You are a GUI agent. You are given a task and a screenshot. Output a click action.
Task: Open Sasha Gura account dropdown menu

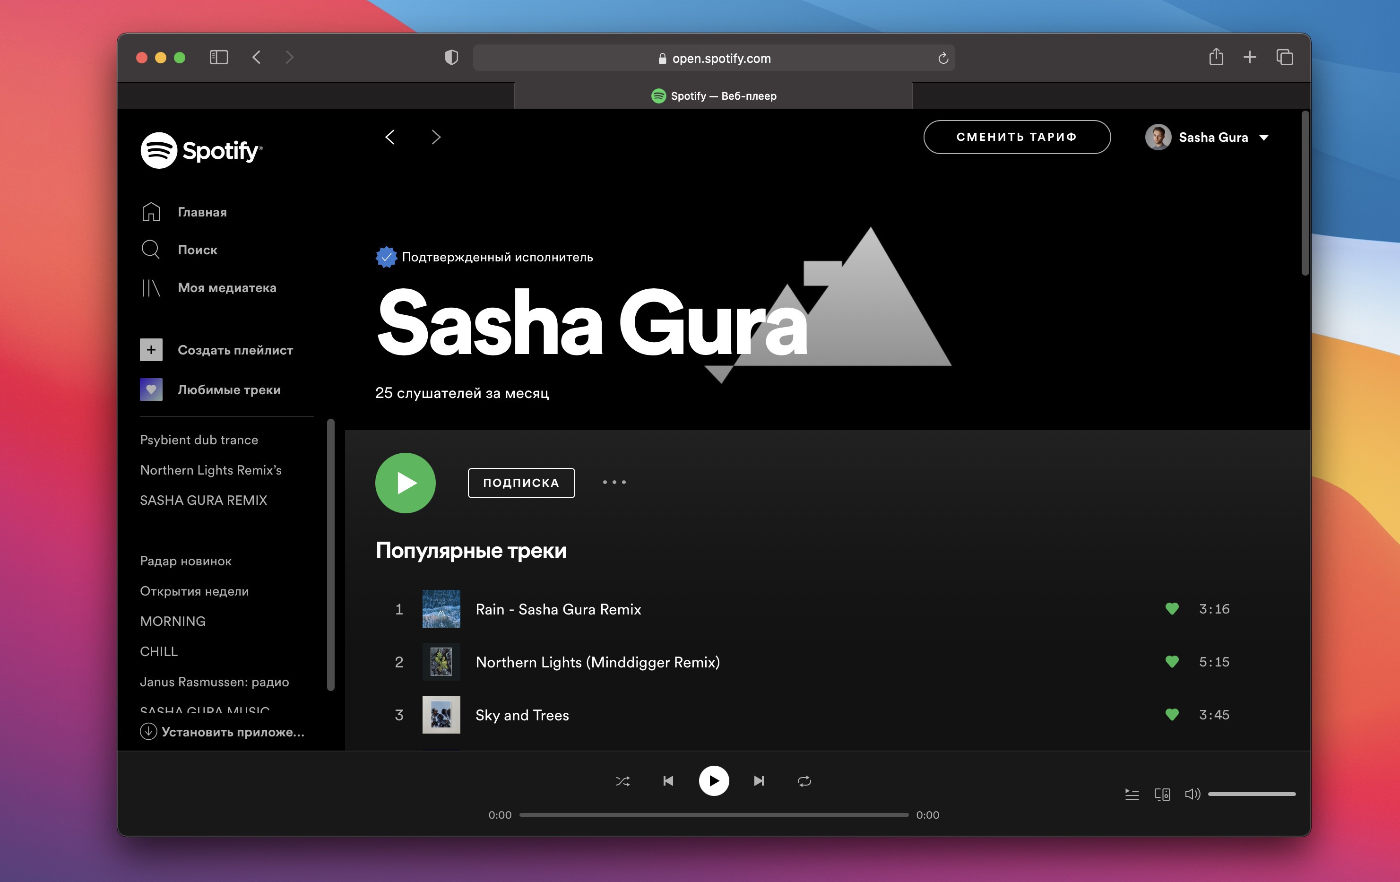point(1208,138)
